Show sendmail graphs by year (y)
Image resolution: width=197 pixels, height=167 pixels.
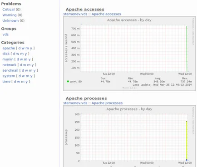[34, 70]
